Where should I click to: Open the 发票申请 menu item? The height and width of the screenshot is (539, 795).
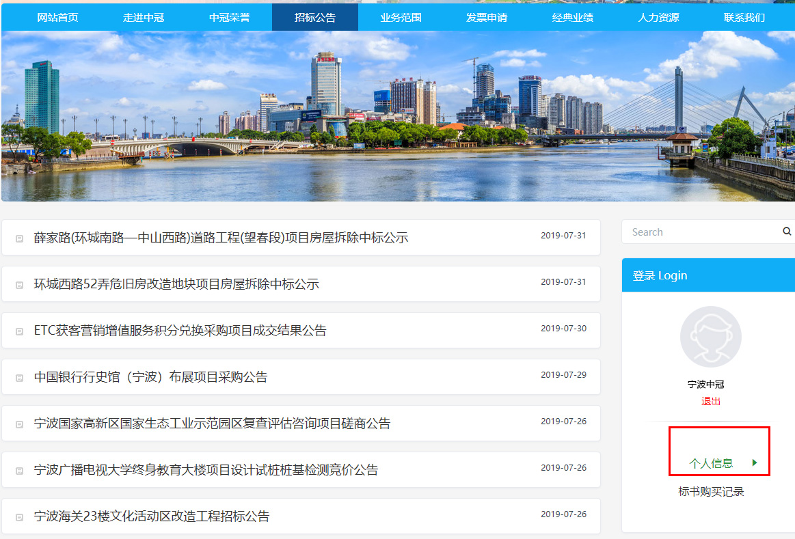pos(487,18)
